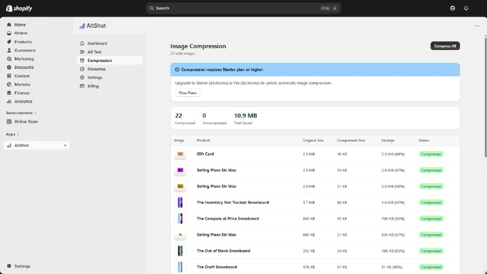
Task: Click the Shopify logo
Action: (19, 9)
